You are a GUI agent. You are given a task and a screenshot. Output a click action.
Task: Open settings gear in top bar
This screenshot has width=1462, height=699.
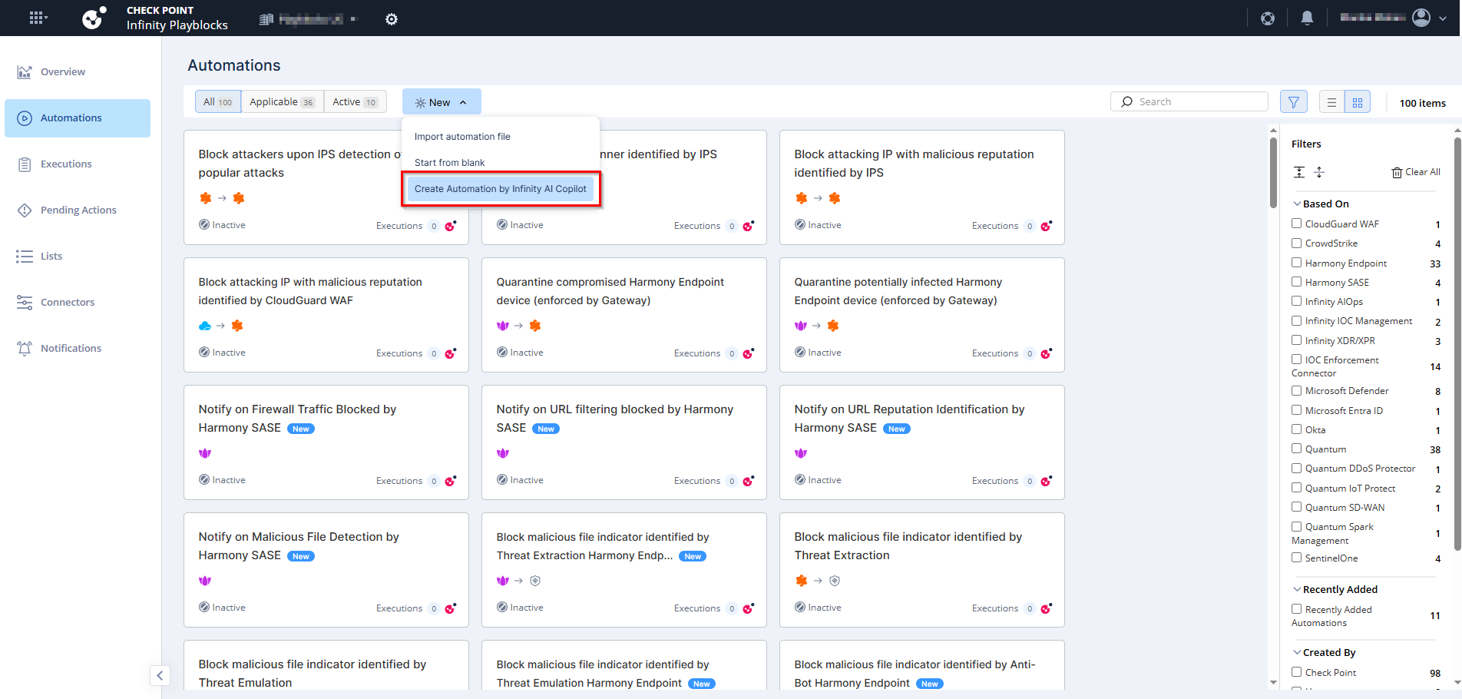(392, 19)
